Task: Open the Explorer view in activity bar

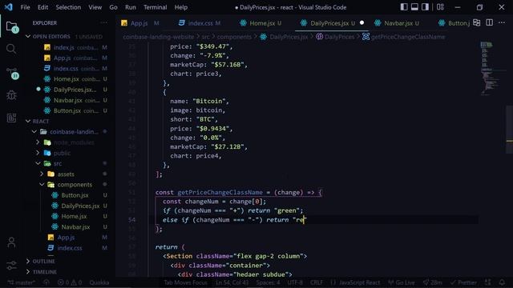Action: 12,27
